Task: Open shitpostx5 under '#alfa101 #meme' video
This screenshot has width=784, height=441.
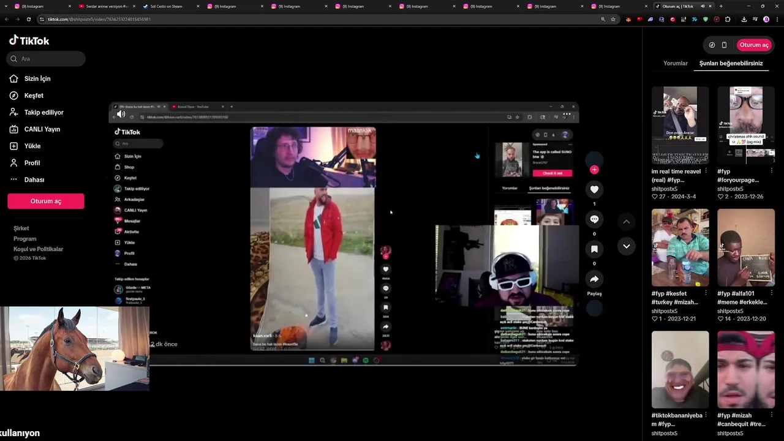Action: coord(730,311)
